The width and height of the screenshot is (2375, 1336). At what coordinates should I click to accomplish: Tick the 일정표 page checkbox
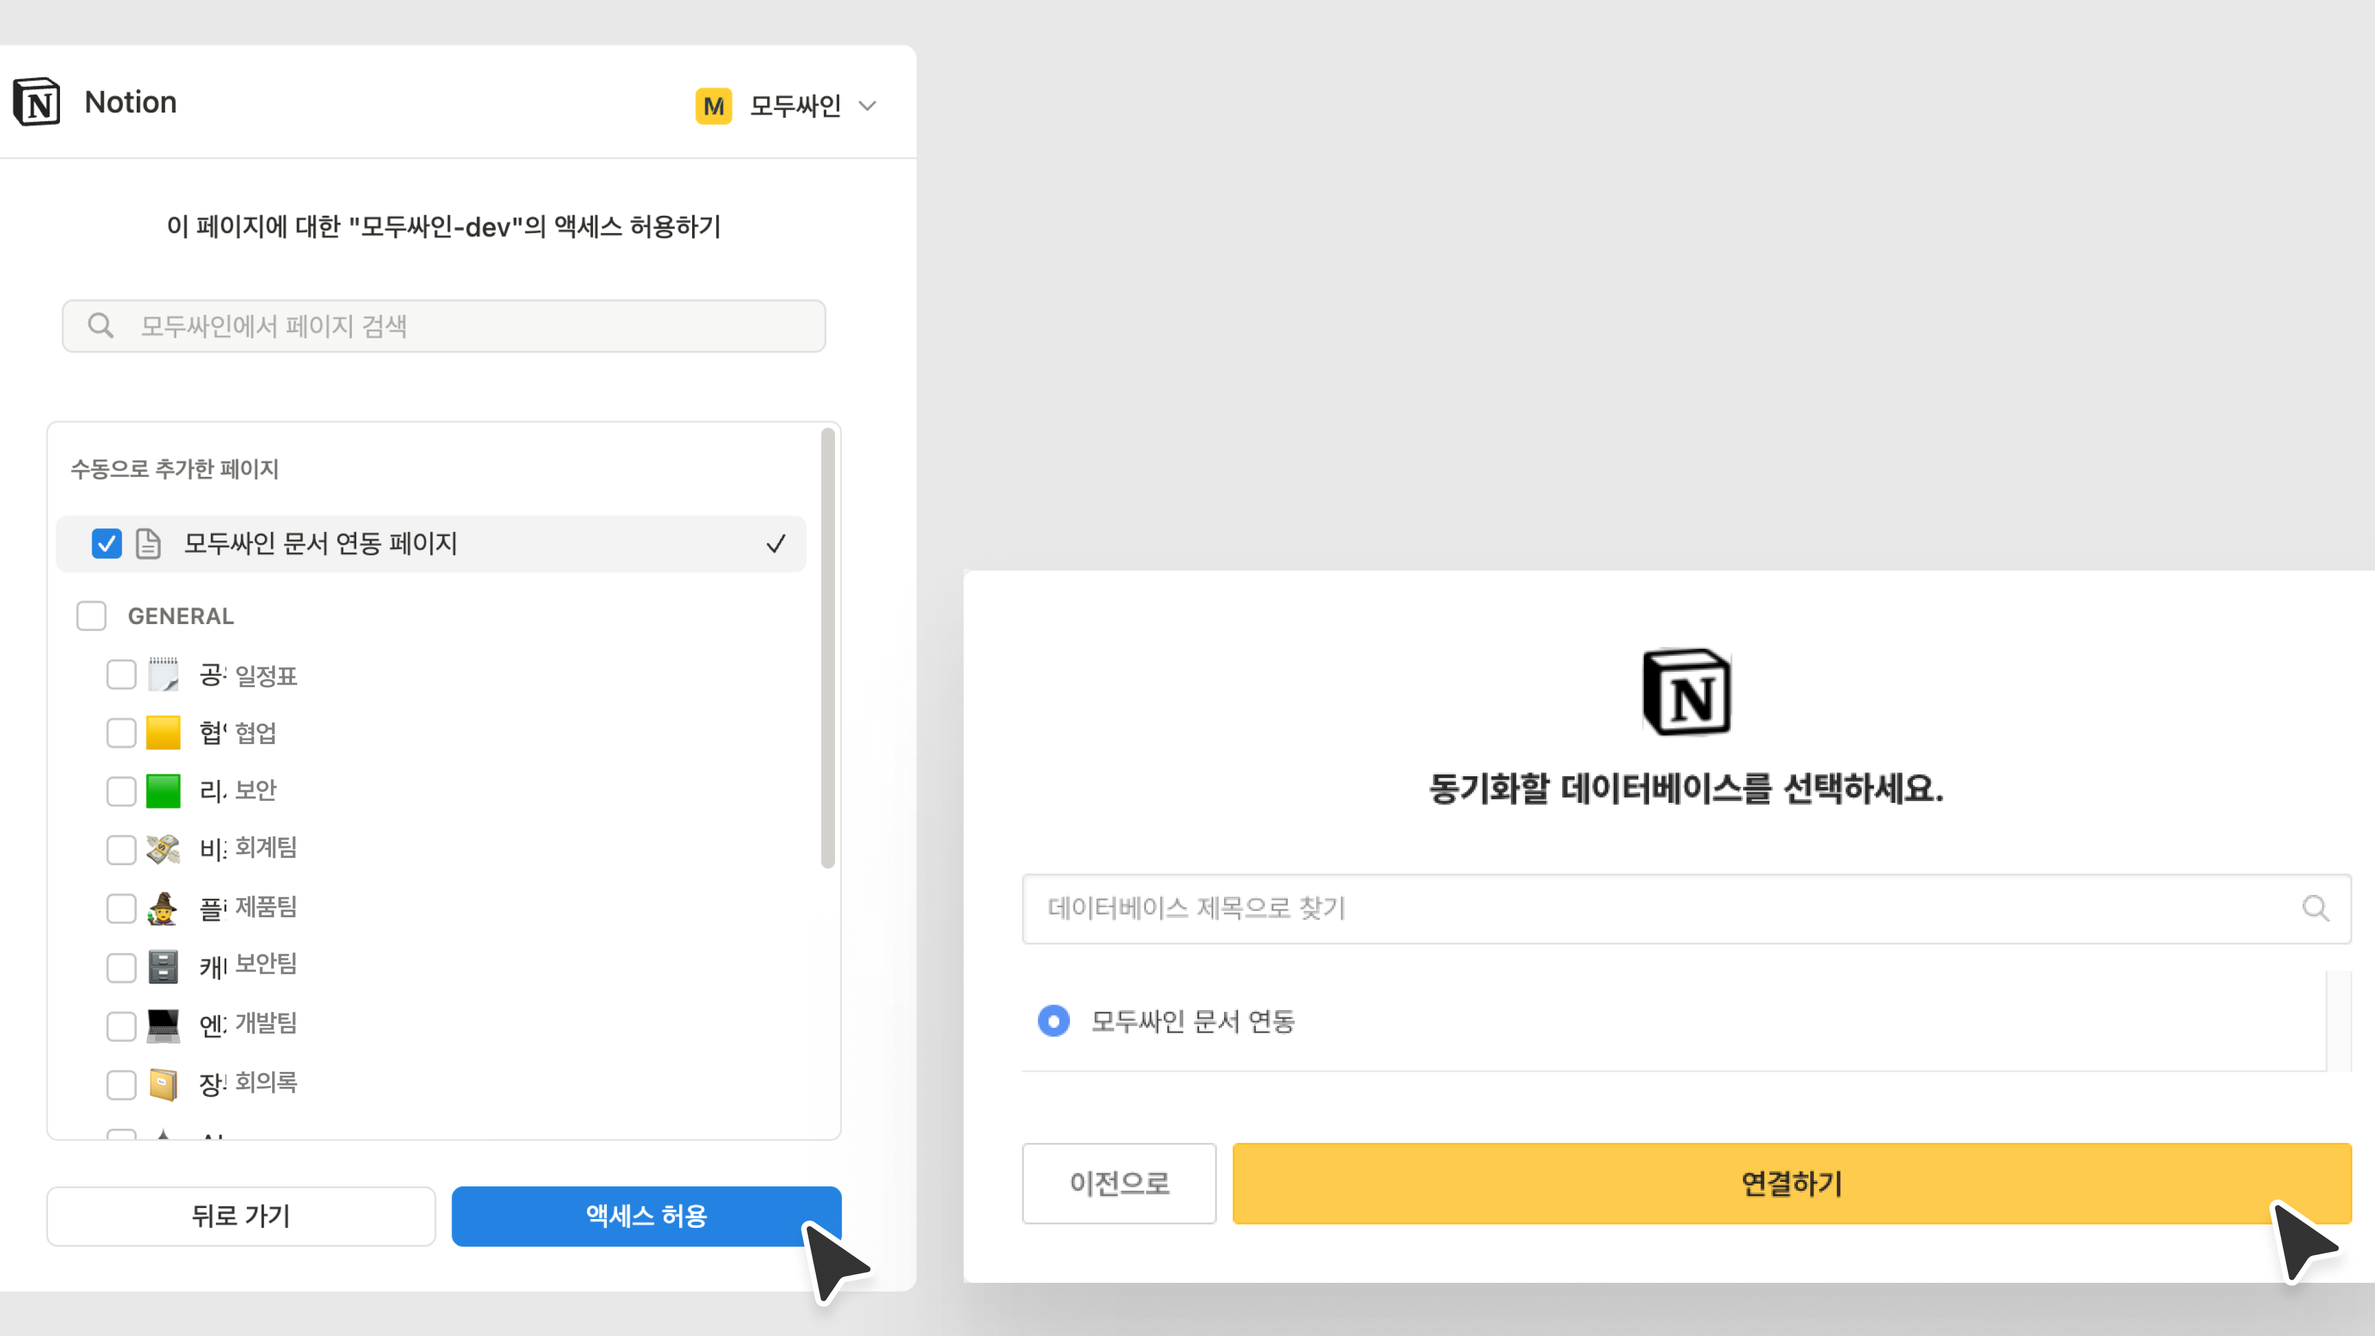[x=121, y=675]
